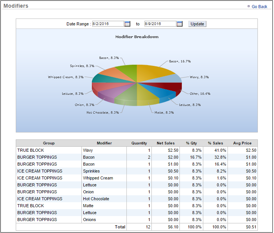Select the Whipped Cream teal pie slice
The image size is (274, 233).
click(106, 80)
